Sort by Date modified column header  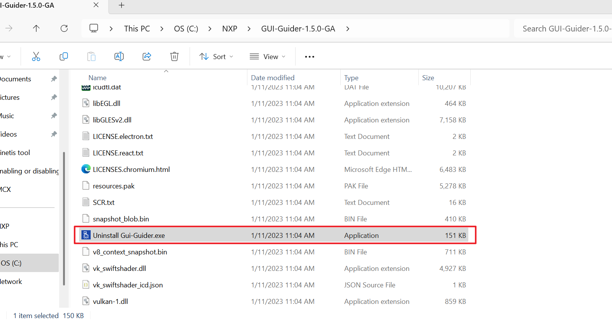pyautogui.click(x=272, y=78)
